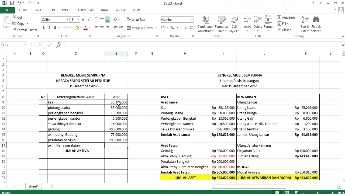Toggle Italic formatting
345x194 pixels.
click(x=49, y=28)
